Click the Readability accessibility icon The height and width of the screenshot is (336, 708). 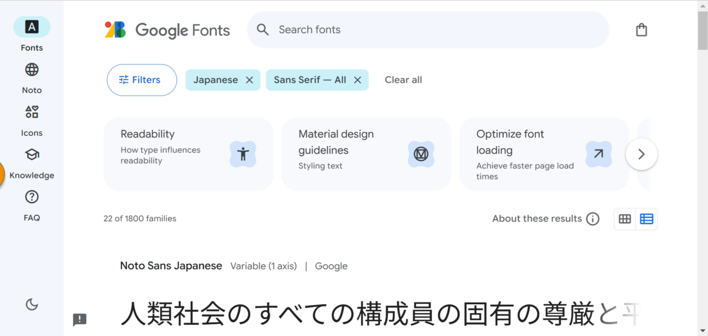pos(243,154)
